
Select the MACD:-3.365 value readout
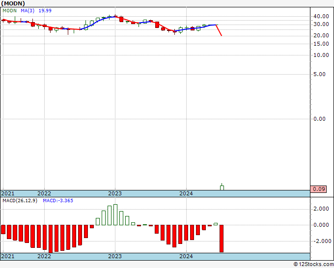[58, 201]
